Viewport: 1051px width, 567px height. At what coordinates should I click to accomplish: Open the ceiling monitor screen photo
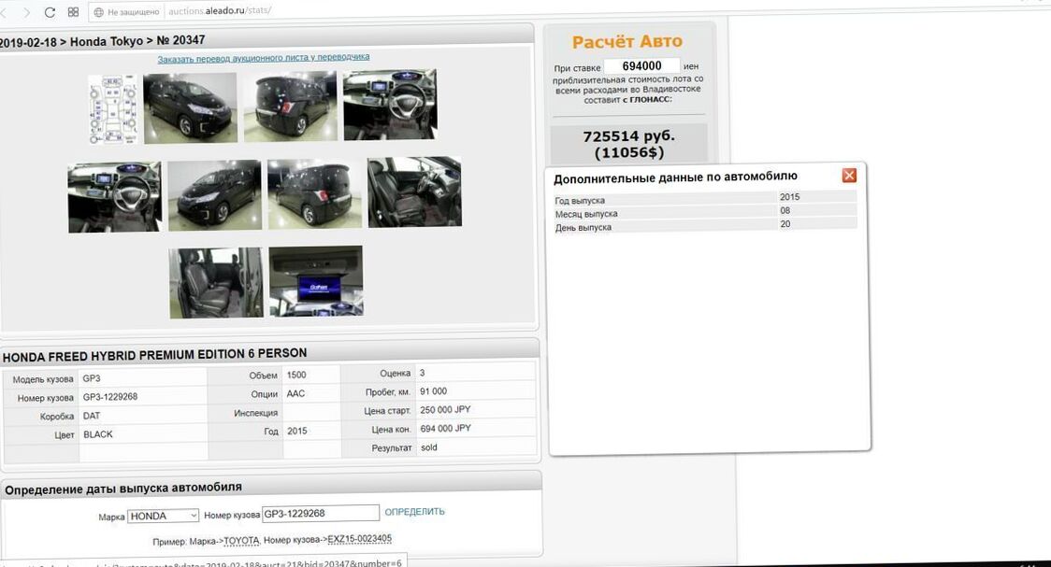click(x=316, y=281)
